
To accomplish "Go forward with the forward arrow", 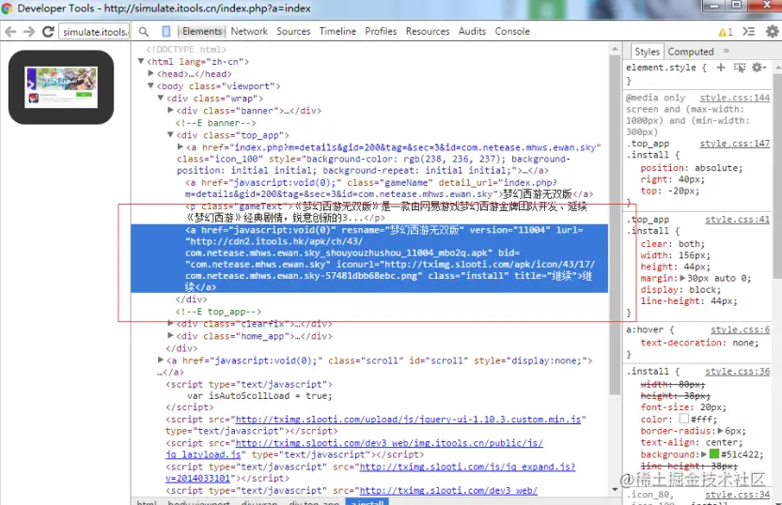I will [29, 32].
